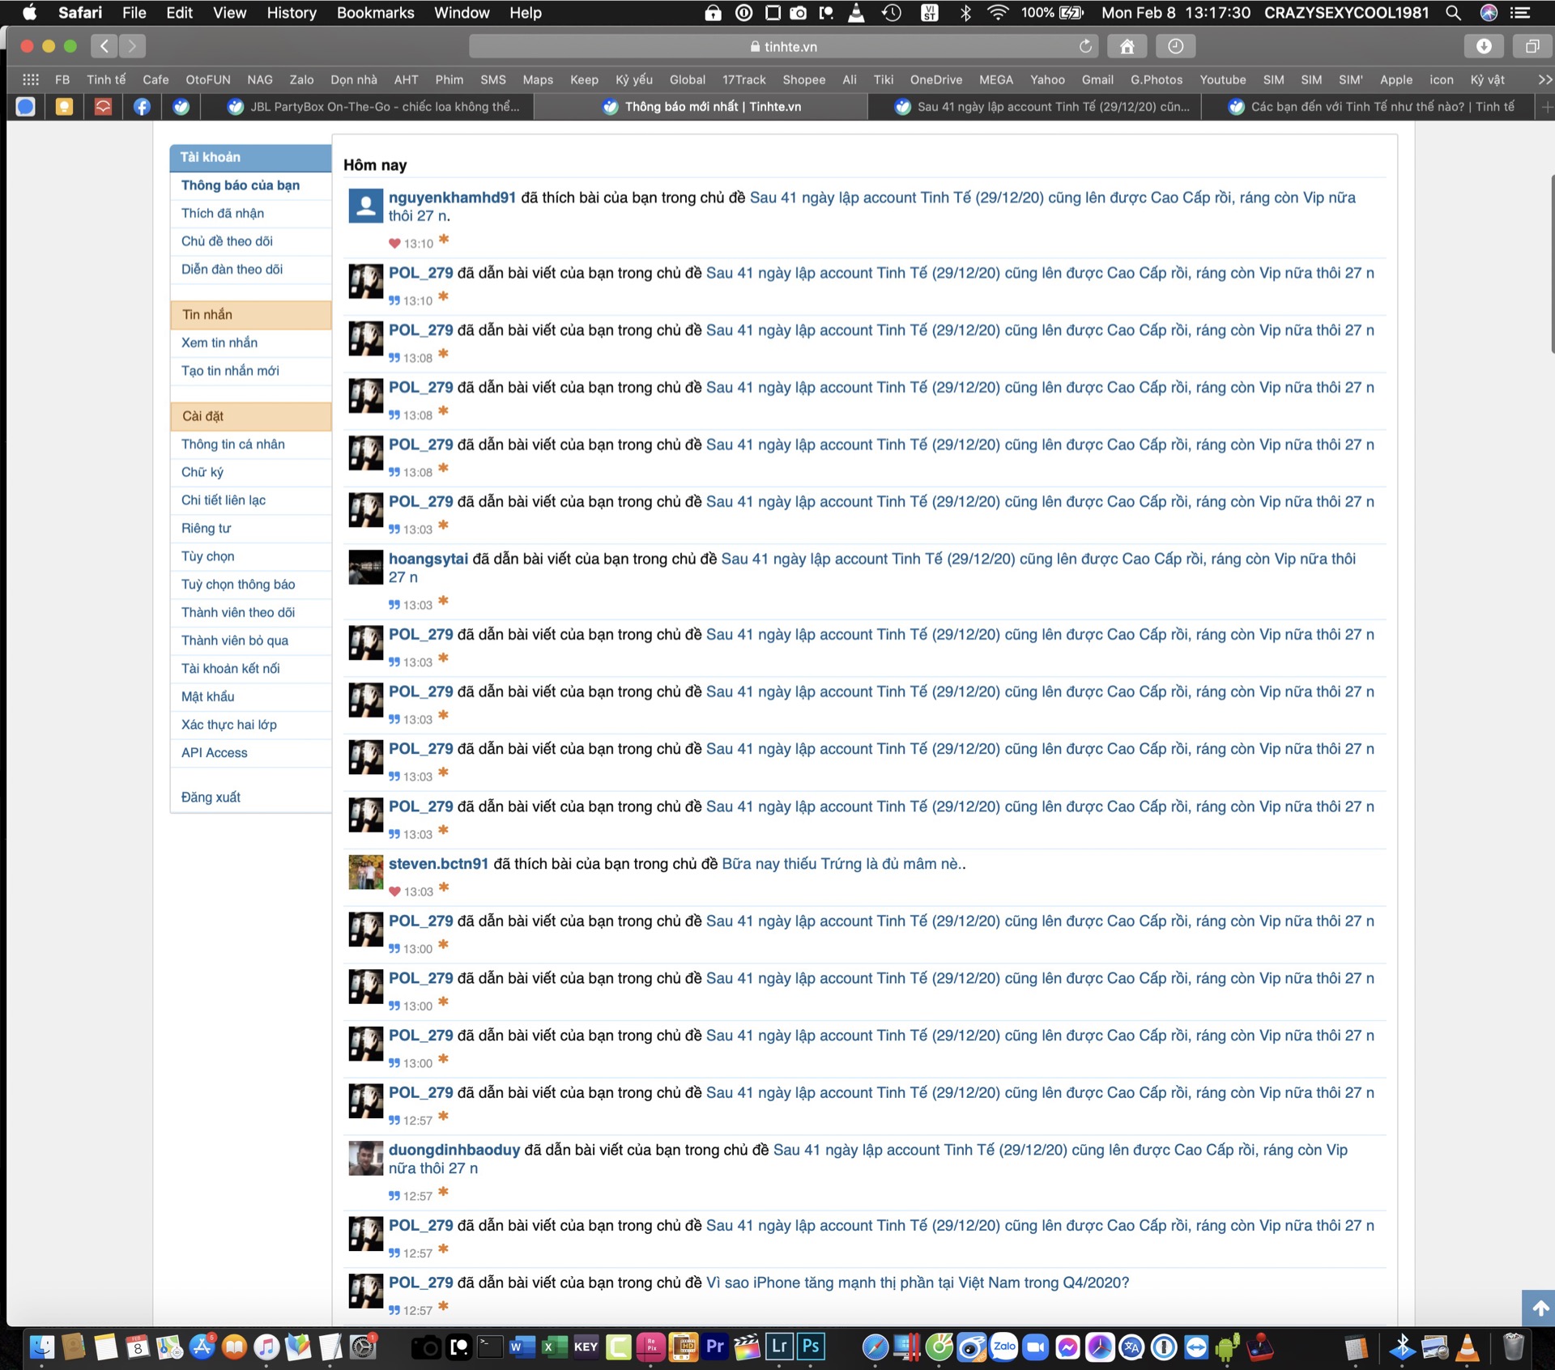Screen dimensions: 1555x1370
Task: Open duongdinhbaoduy username link
Action: 454,1150
